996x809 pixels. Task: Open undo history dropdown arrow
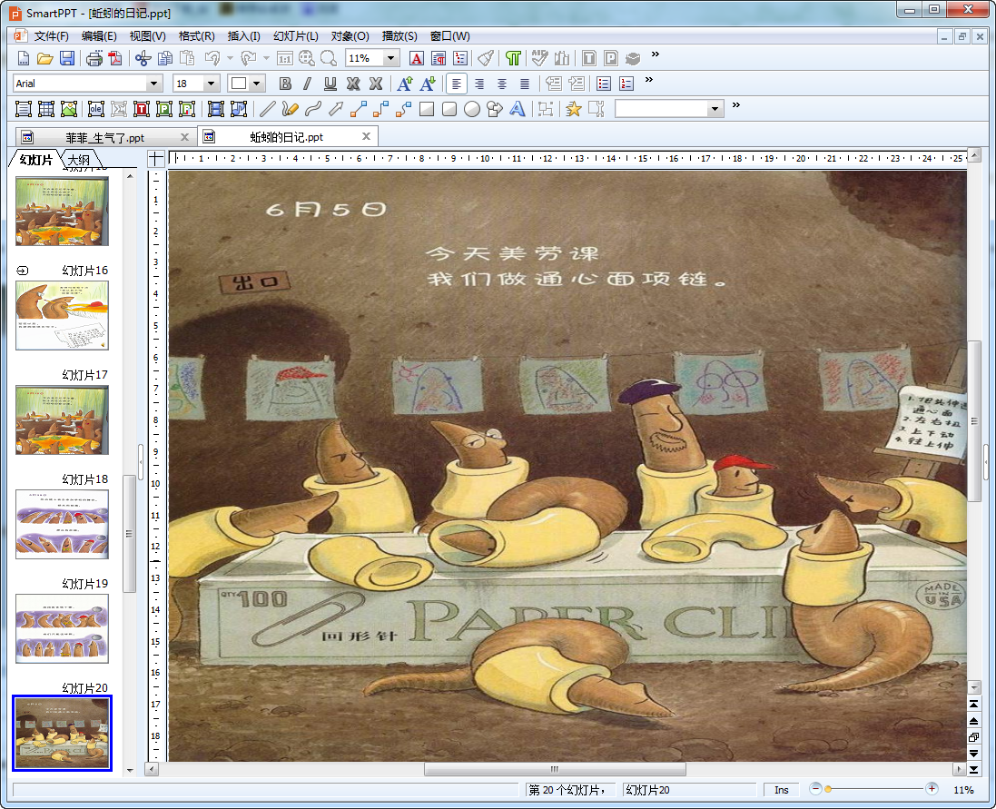click(x=230, y=58)
